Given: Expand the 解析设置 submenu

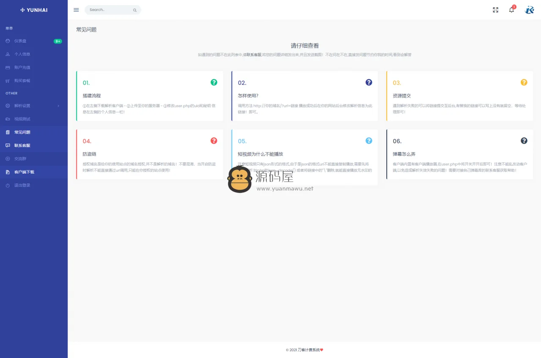Looking at the screenshot, I should coord(33,106).
